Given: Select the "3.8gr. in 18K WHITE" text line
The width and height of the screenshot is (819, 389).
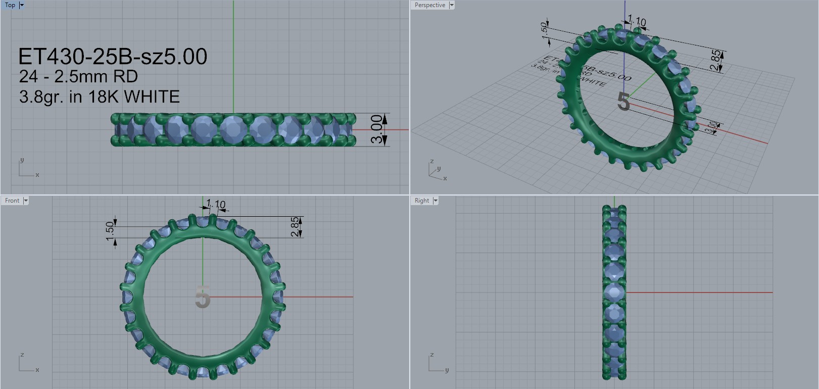Looking at the screenshot, I should [100, 96].
